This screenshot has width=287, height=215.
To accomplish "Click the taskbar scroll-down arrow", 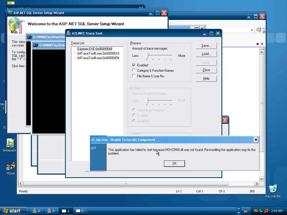I will coord(239,213).
